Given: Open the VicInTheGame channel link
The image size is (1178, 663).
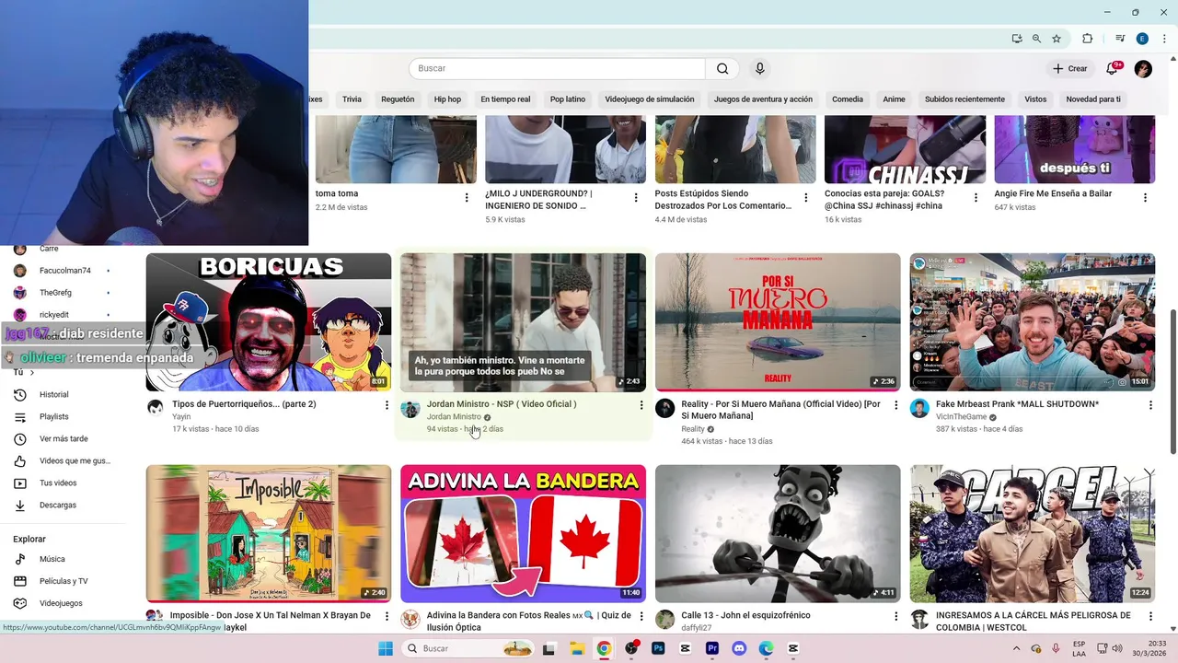Looking at the screenshot, I should click(961, 417).
